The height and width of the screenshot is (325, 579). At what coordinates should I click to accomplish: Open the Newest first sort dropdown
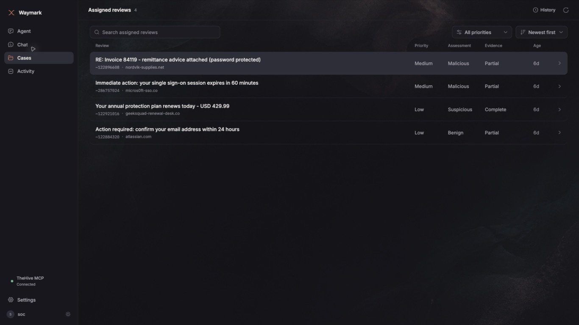click(541, 32)
